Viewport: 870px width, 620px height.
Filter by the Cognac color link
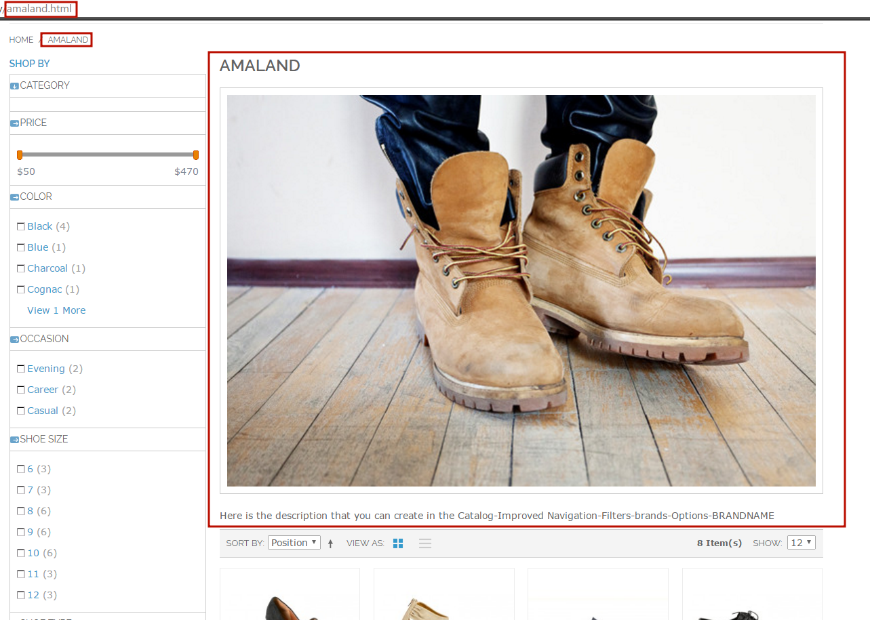pos(45,289)
